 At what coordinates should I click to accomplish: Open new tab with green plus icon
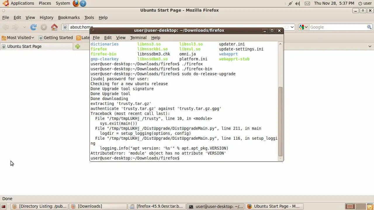pyautogui.click(x=77, y=46)
